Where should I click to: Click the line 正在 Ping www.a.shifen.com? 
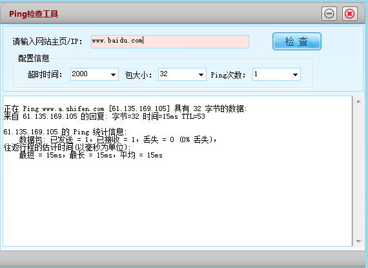[x=125, y=108]
